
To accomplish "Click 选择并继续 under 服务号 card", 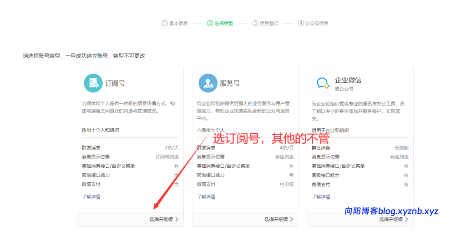I will (x=276, y=219).
